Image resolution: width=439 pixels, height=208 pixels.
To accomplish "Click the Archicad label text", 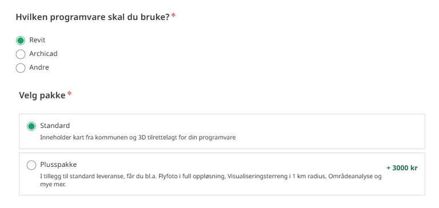I will click(x=43, y=54).
